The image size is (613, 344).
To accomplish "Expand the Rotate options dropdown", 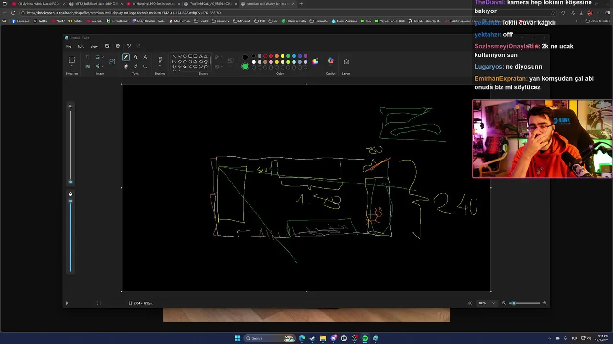I will [x=102, y=57].
